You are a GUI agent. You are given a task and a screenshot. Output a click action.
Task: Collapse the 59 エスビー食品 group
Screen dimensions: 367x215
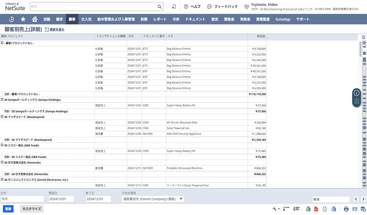[2, 145]
